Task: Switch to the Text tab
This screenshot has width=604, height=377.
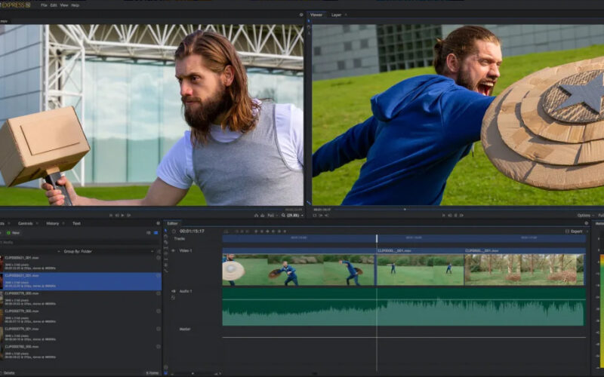Action: click(x=77, y=223)
